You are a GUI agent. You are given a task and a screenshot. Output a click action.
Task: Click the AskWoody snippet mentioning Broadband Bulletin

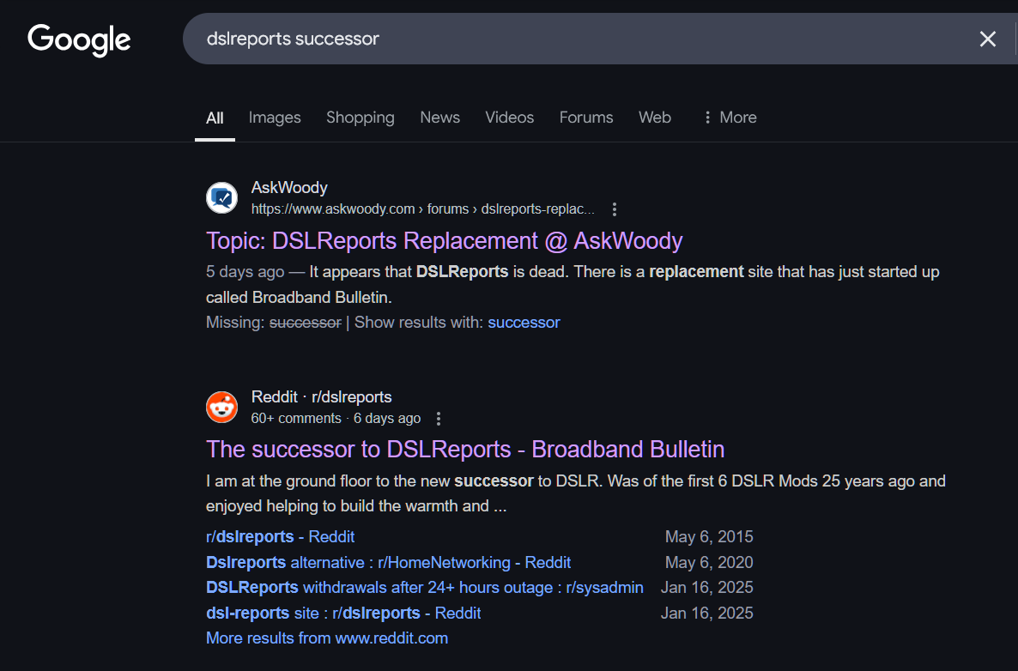click(x=573, y=284)
